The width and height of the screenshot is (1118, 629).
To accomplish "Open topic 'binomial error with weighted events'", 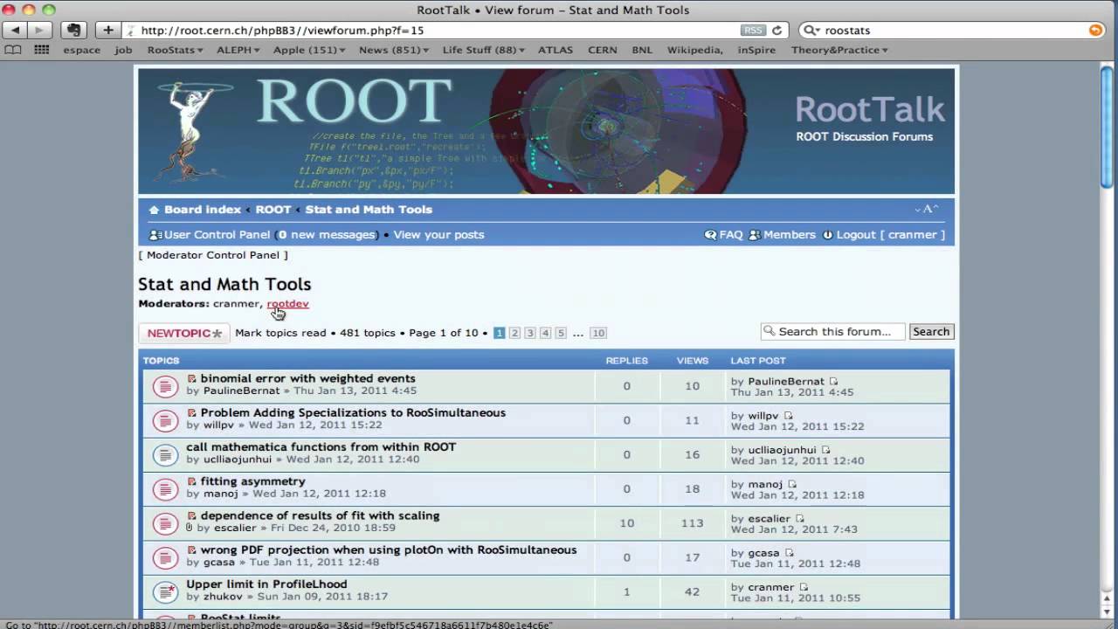I will coord(307,378).
